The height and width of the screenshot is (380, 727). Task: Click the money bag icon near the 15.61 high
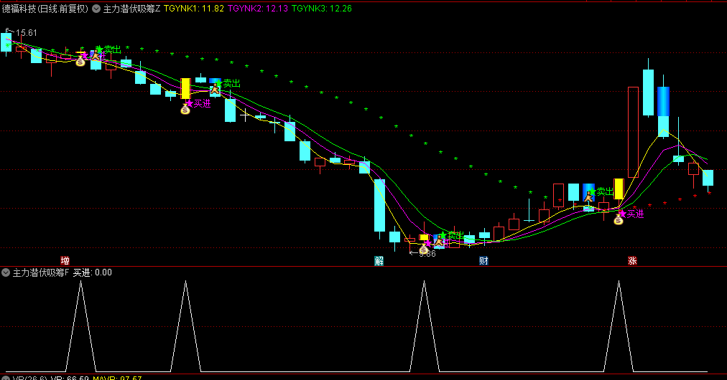pyautogui.click(x=80, y=61)
